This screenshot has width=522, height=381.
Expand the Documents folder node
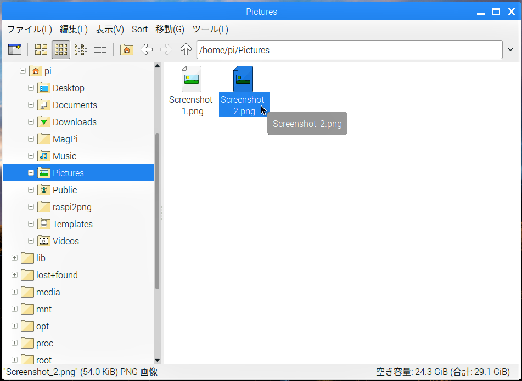[x=31, y=104]
